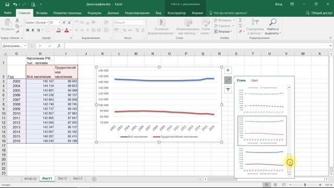Switch to the Рецензирование tab
Image resolution: width=334 pixels, height=188 pixels.
click(x=137, y=13)
